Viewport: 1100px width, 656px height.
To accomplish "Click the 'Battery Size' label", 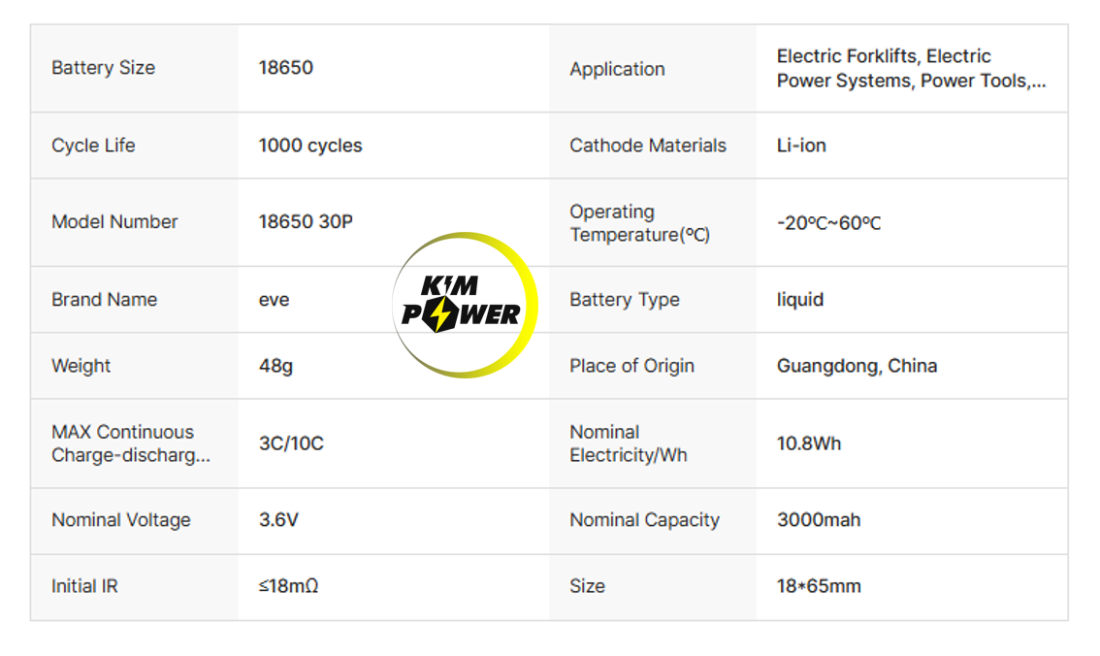I will click(103, 68).
